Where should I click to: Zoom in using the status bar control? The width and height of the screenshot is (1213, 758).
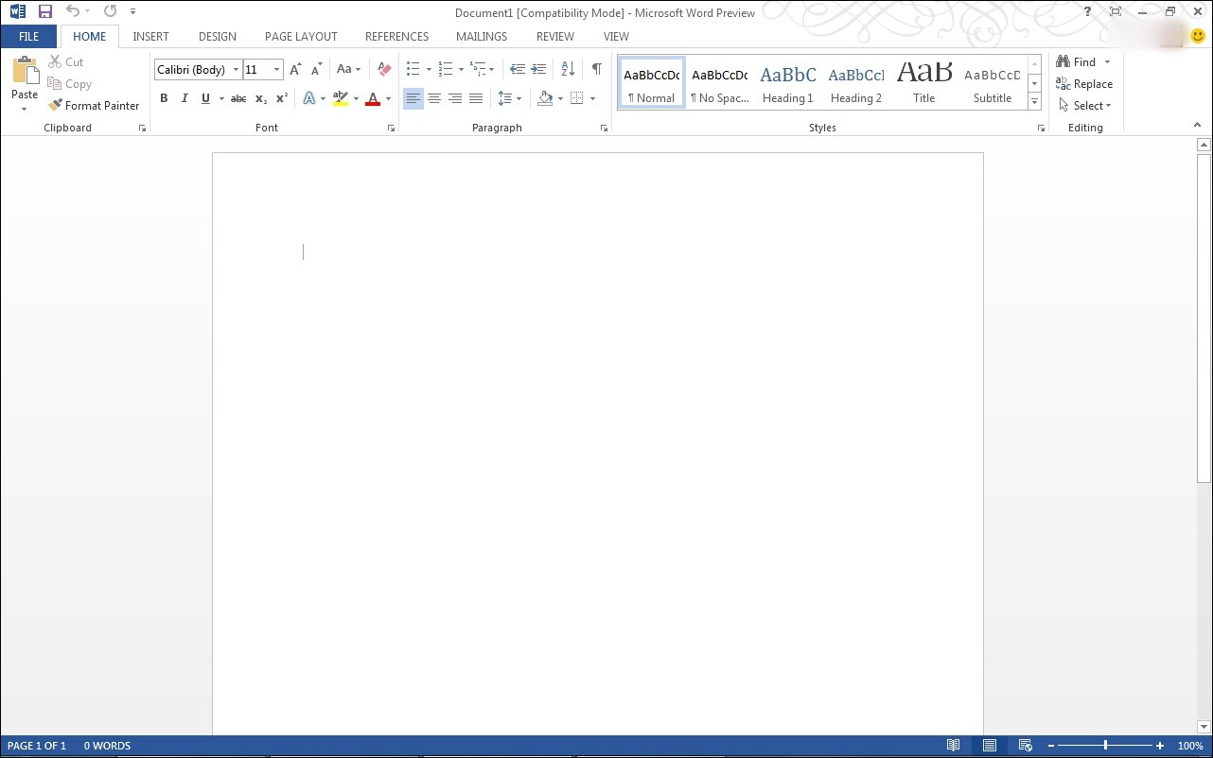coord(1159,746)
